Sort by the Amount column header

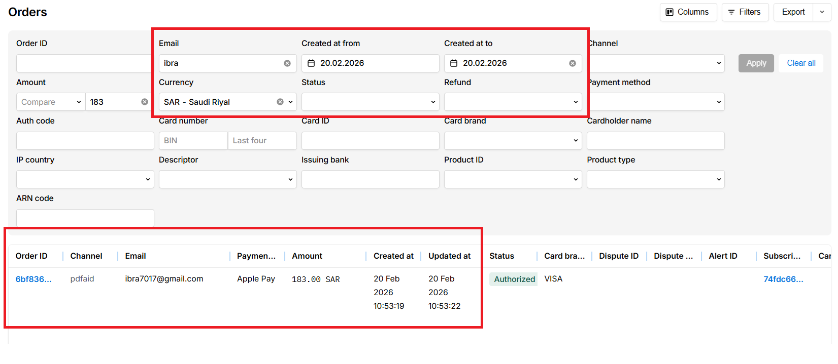pos(307,256)
